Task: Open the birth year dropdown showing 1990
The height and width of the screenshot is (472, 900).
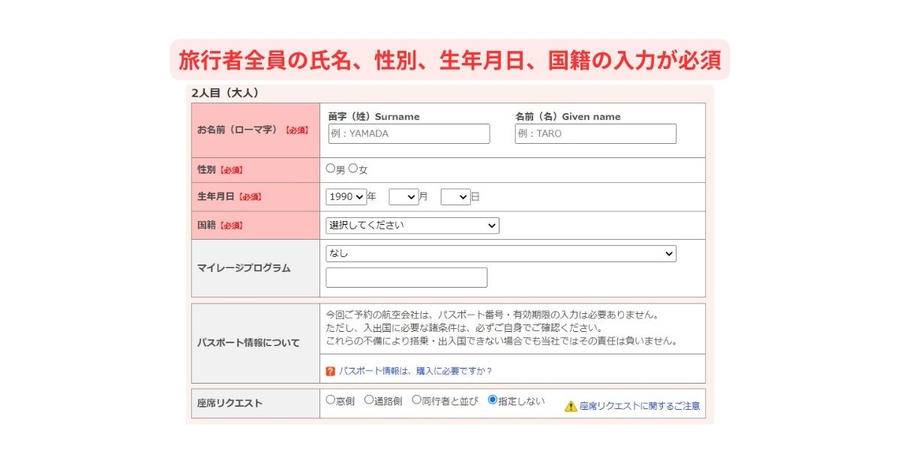Action: 346,197
